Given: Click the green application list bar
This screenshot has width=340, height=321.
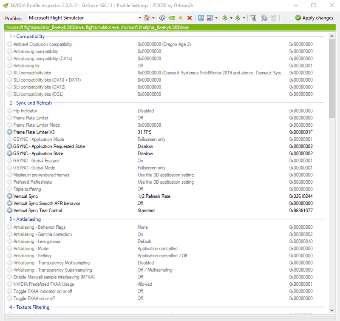Looking at the screenshot, I should 170,27.
